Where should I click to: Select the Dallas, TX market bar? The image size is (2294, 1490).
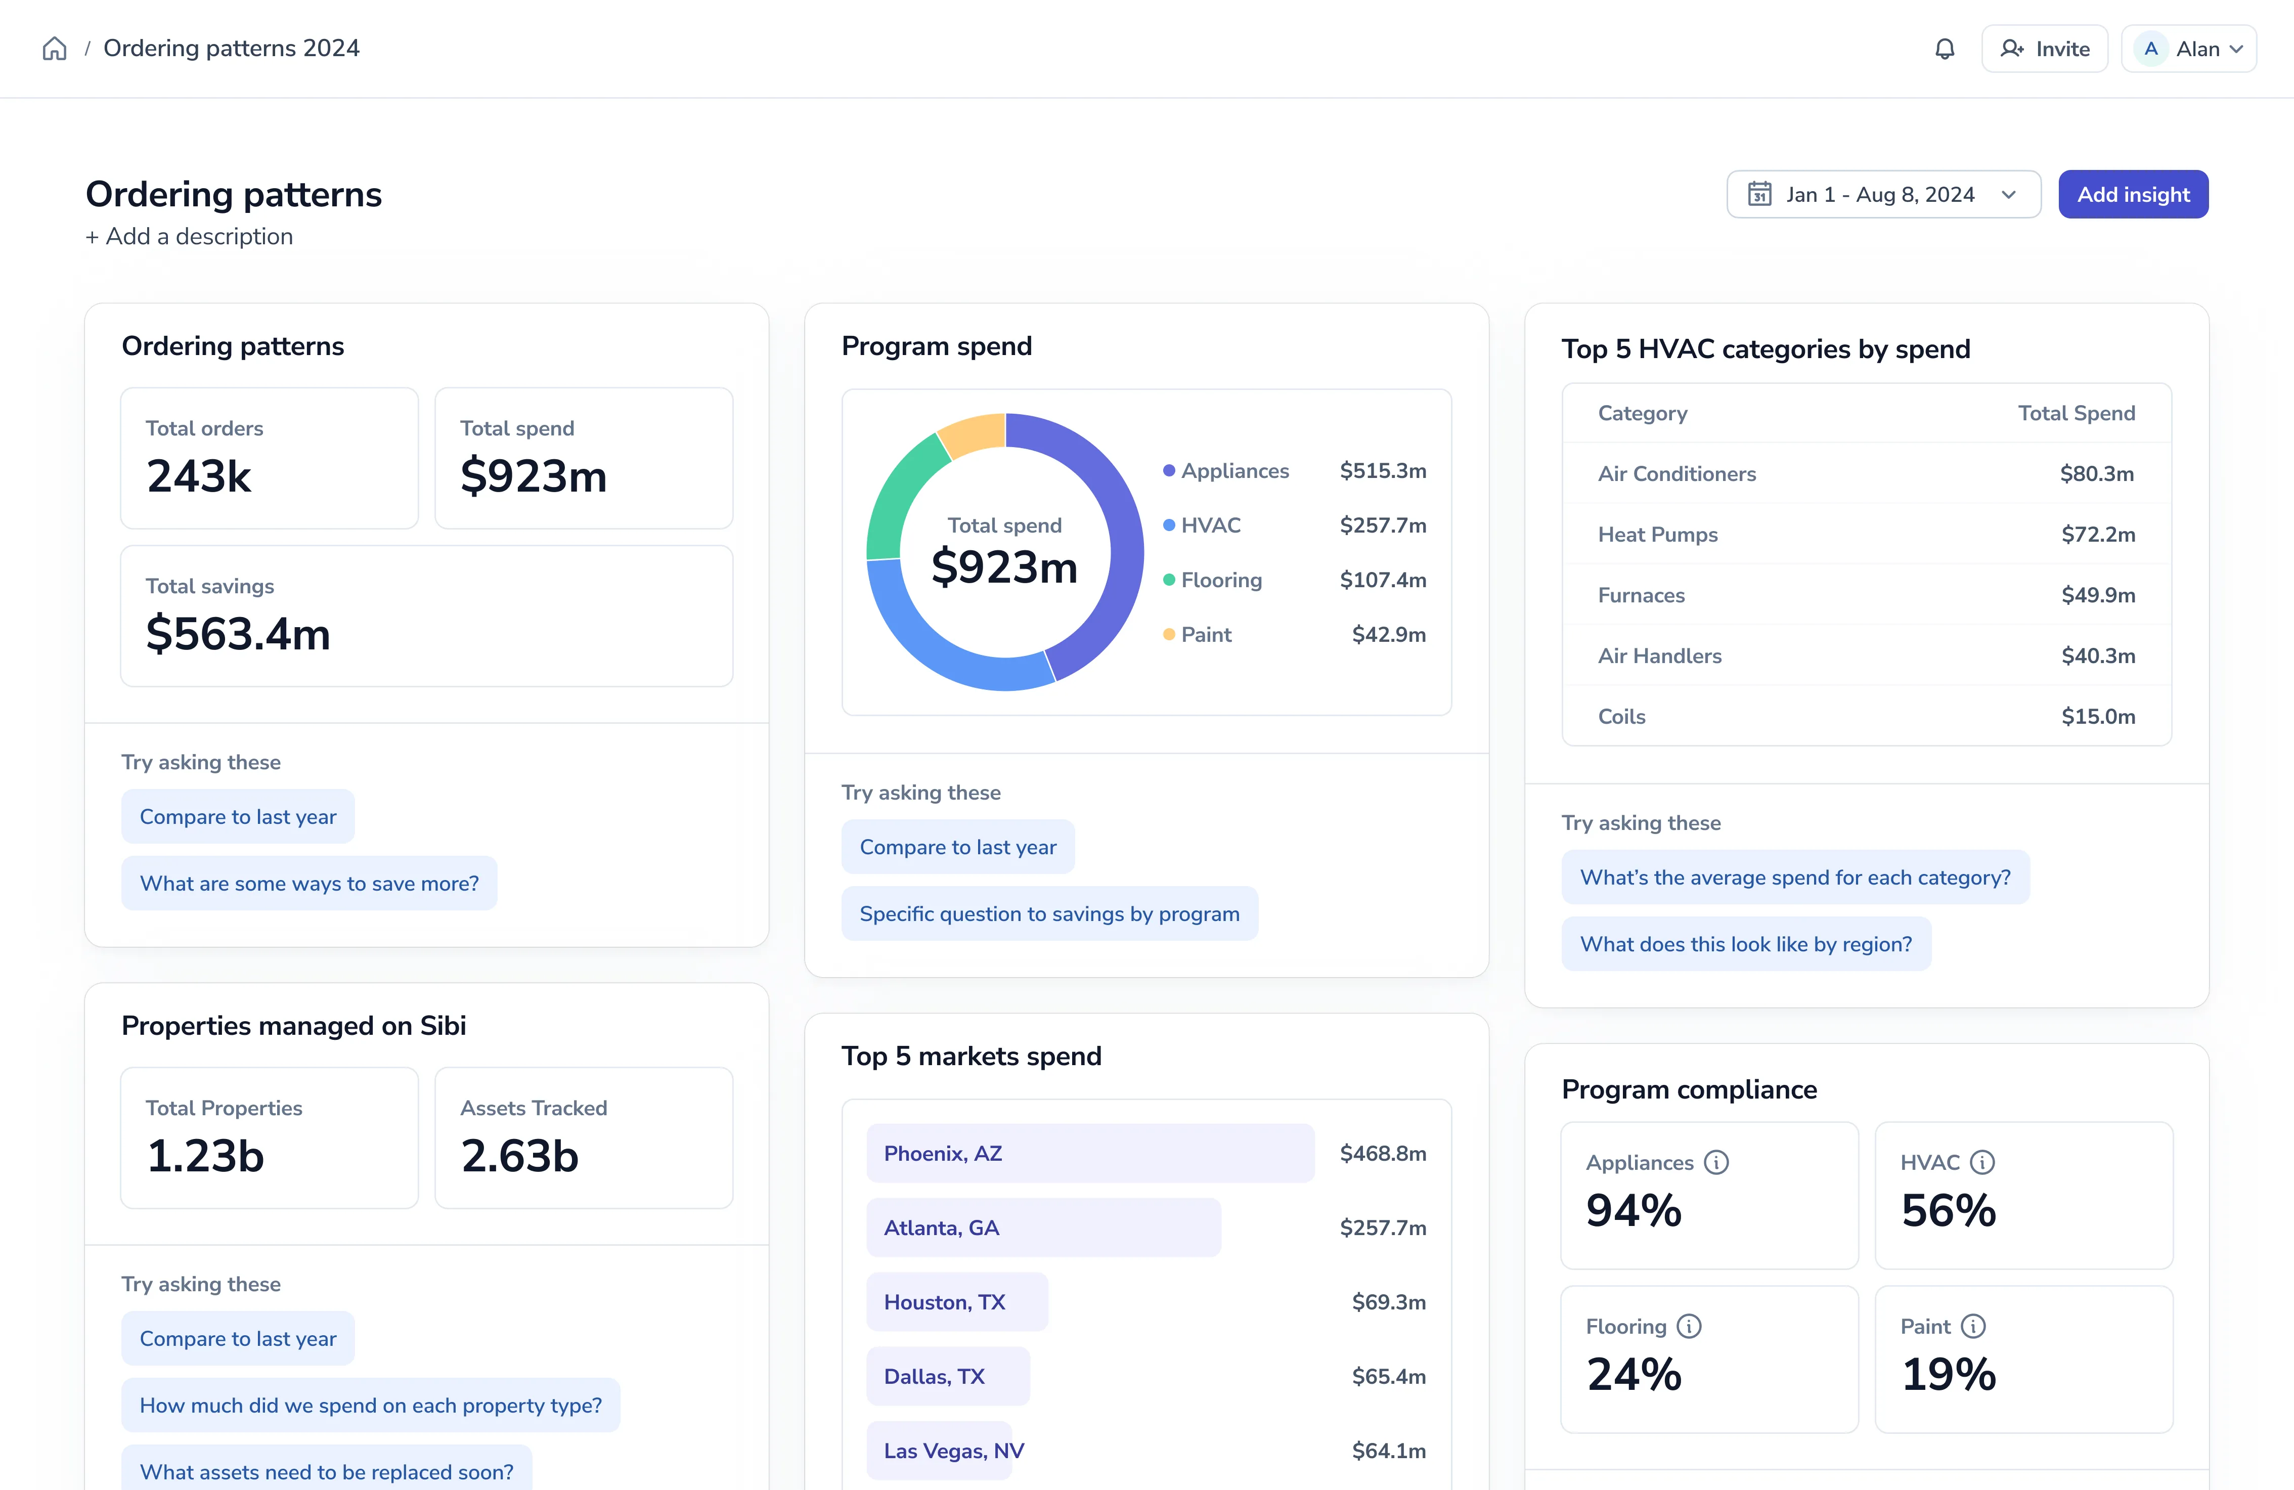coord(948,1376)
